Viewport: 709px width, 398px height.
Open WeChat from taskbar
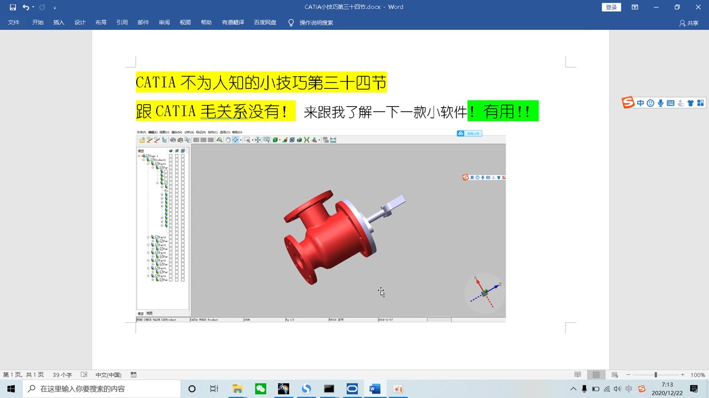coord(260,389)
